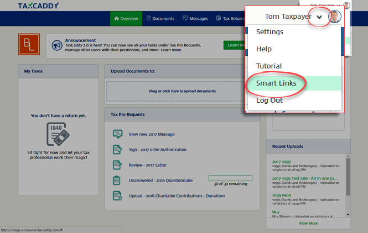Open the 2017 1099 recent upload
368x233 pixels.
pos(281,162)
